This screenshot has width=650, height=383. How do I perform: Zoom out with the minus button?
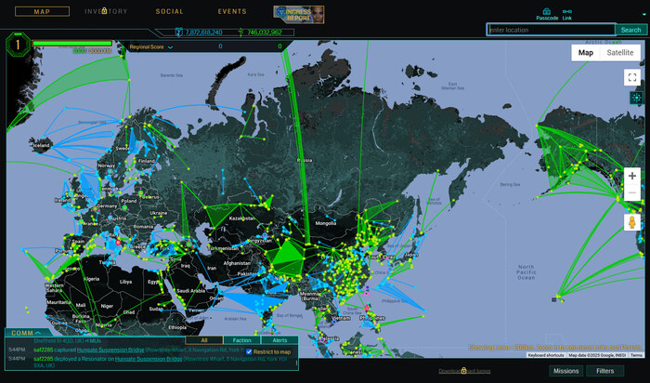point(632,193)
